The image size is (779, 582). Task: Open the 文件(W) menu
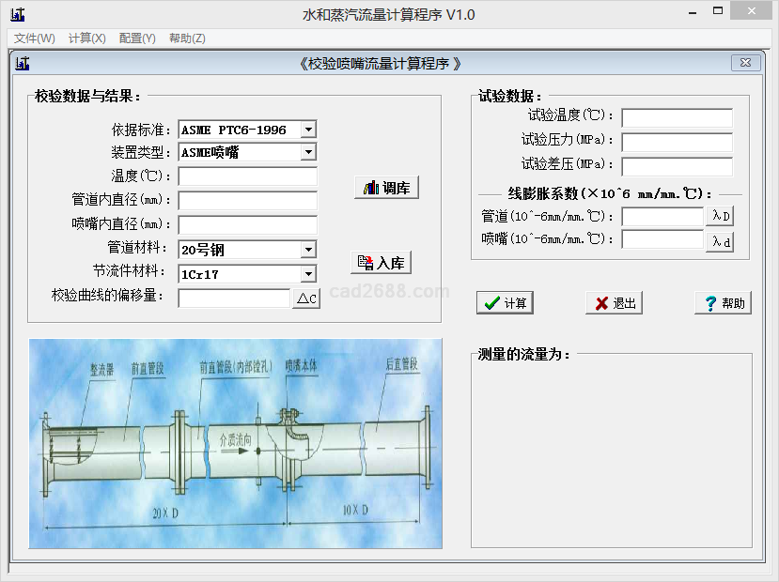(x=34, y=38)
